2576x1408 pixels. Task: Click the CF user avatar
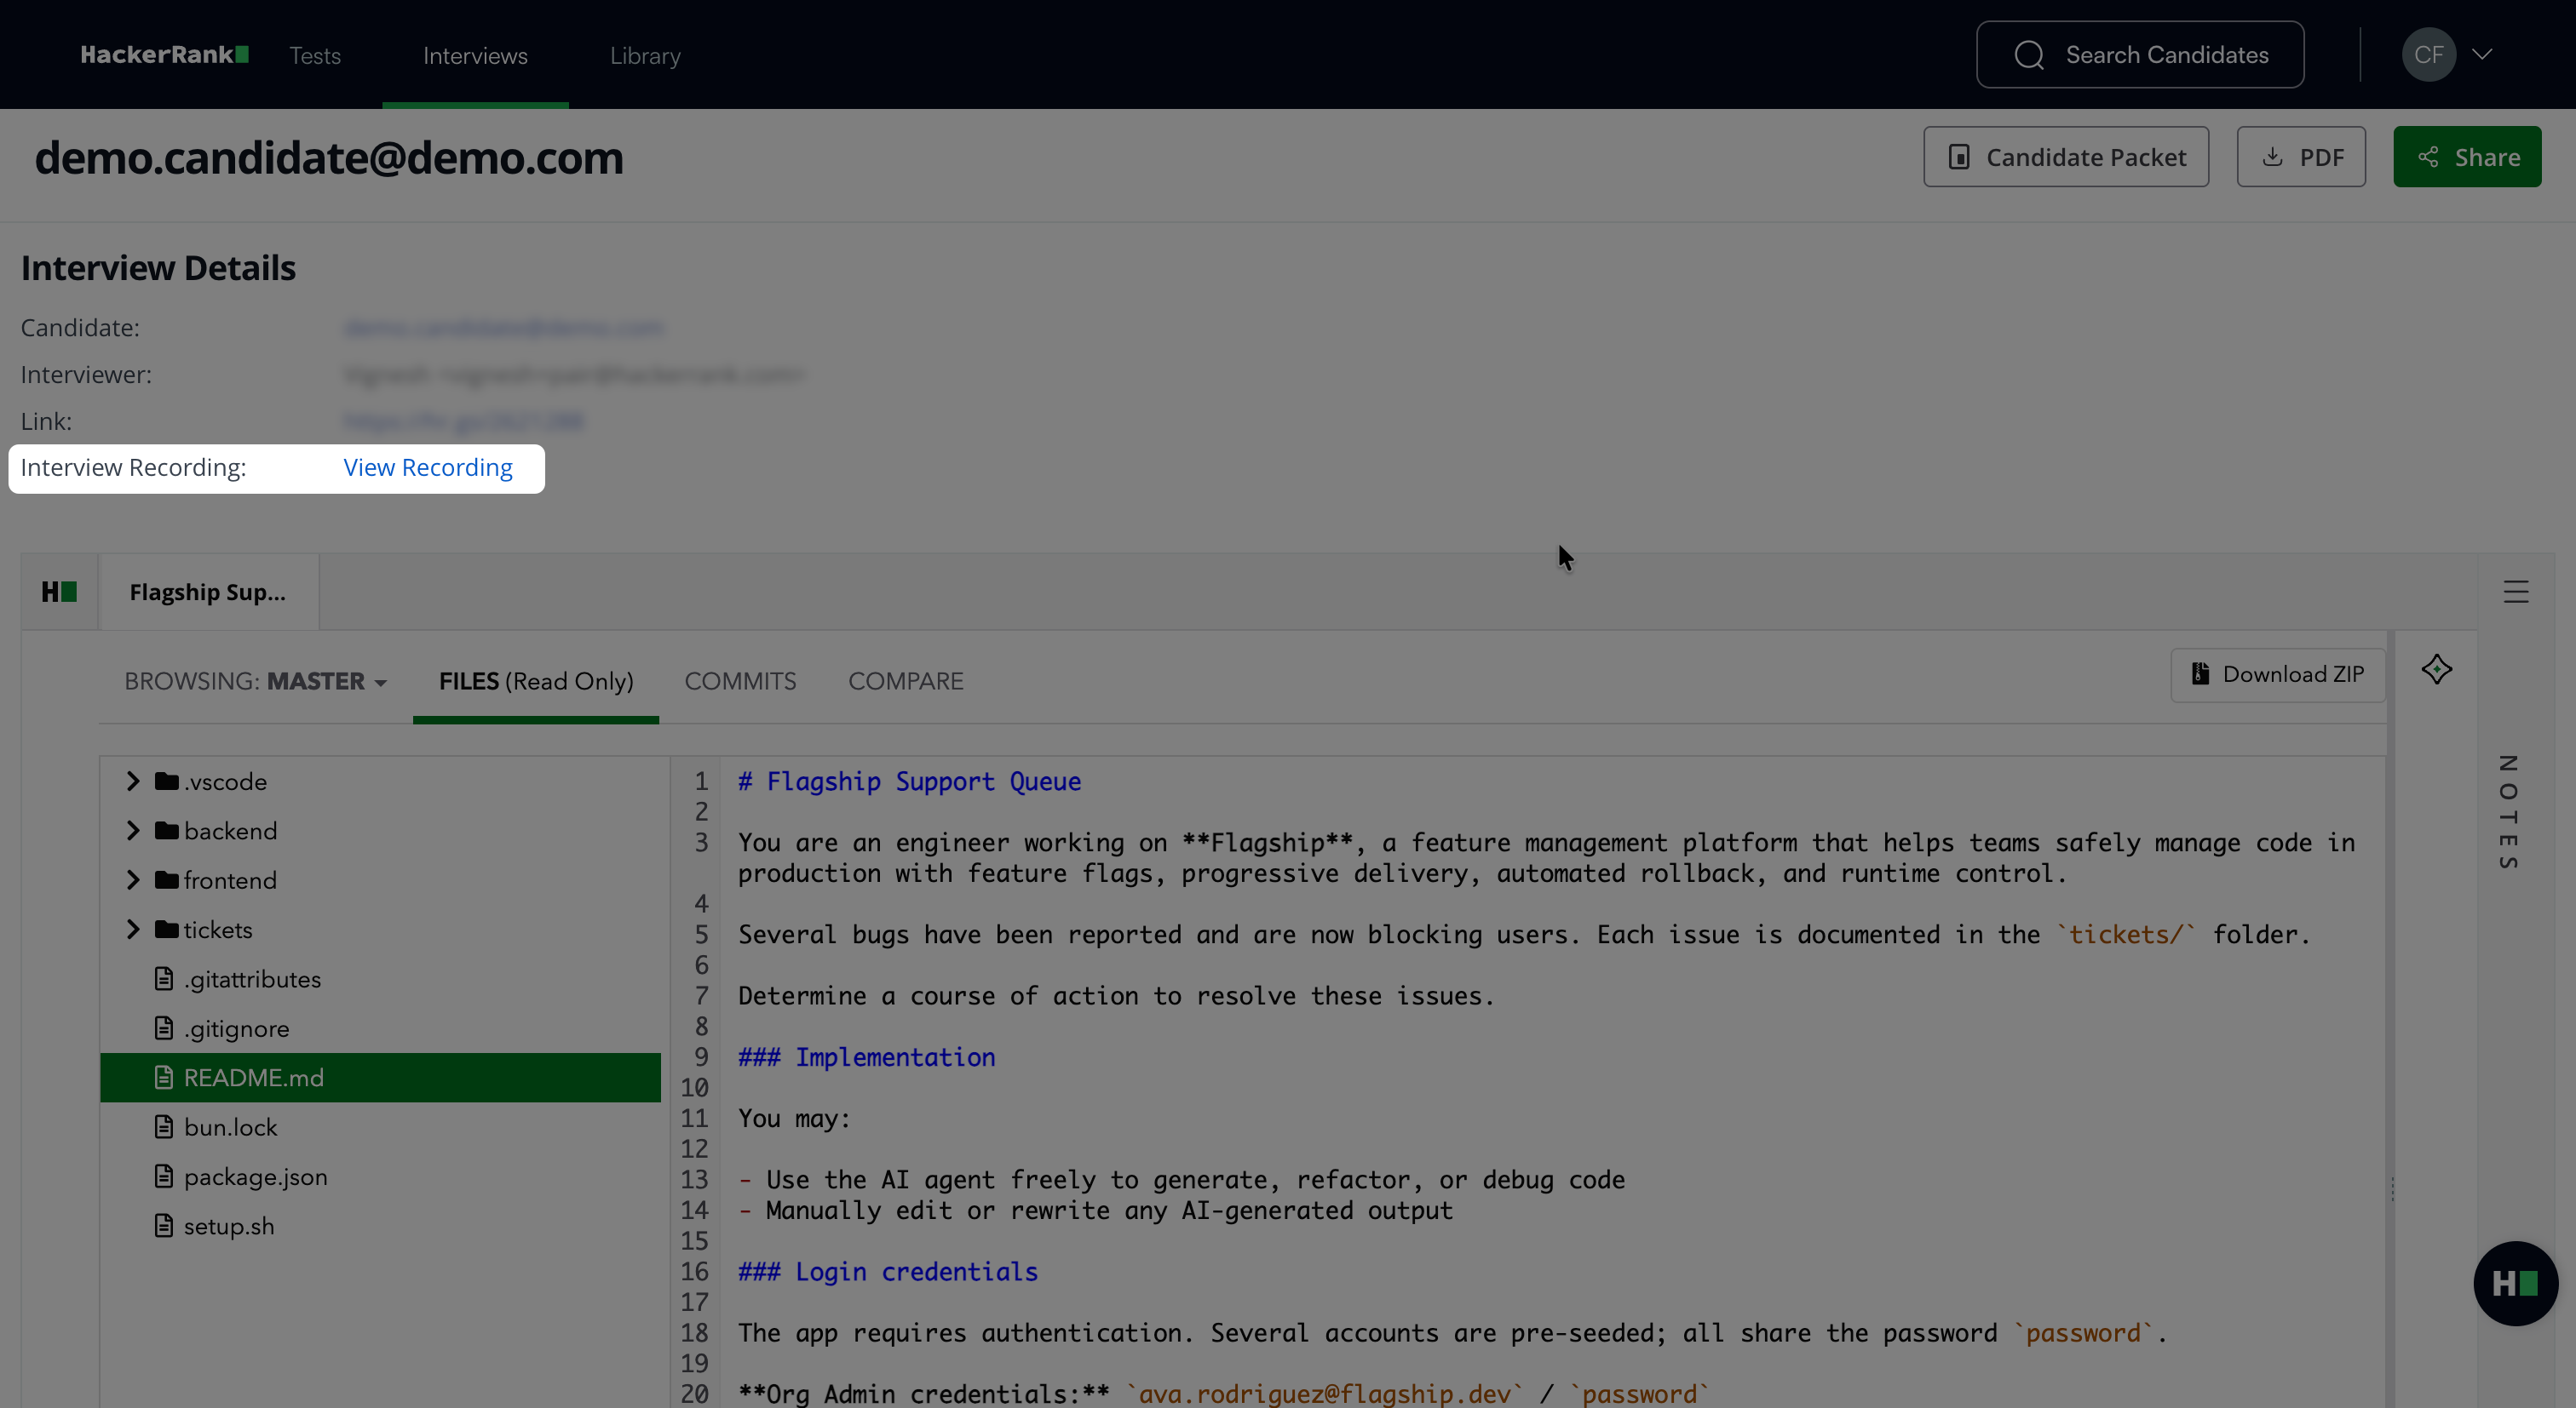pyautogui.click(x=2428, y=55)
